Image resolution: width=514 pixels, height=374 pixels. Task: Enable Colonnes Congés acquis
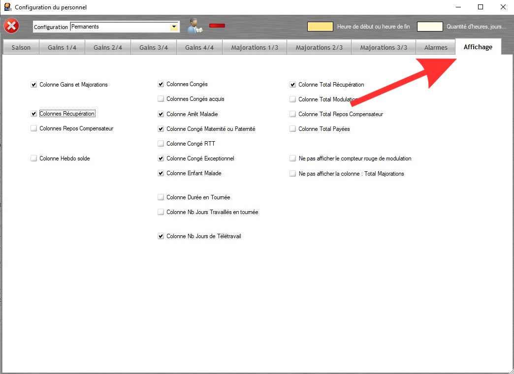[161, 99]
